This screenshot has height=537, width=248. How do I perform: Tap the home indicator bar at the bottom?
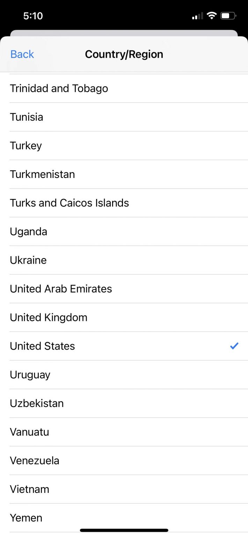click(124, 529)
